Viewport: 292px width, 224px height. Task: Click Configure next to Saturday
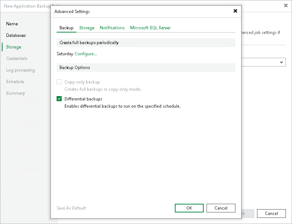(85, 53)
